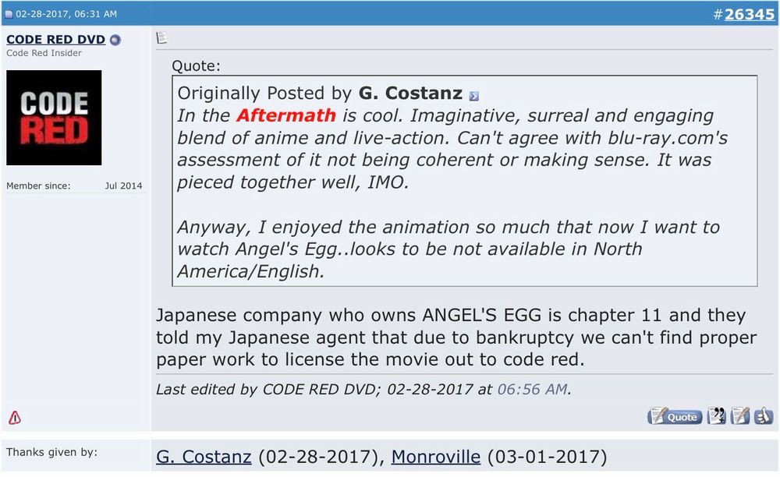Open the CODE RED DVD username link

coord(55,40)
